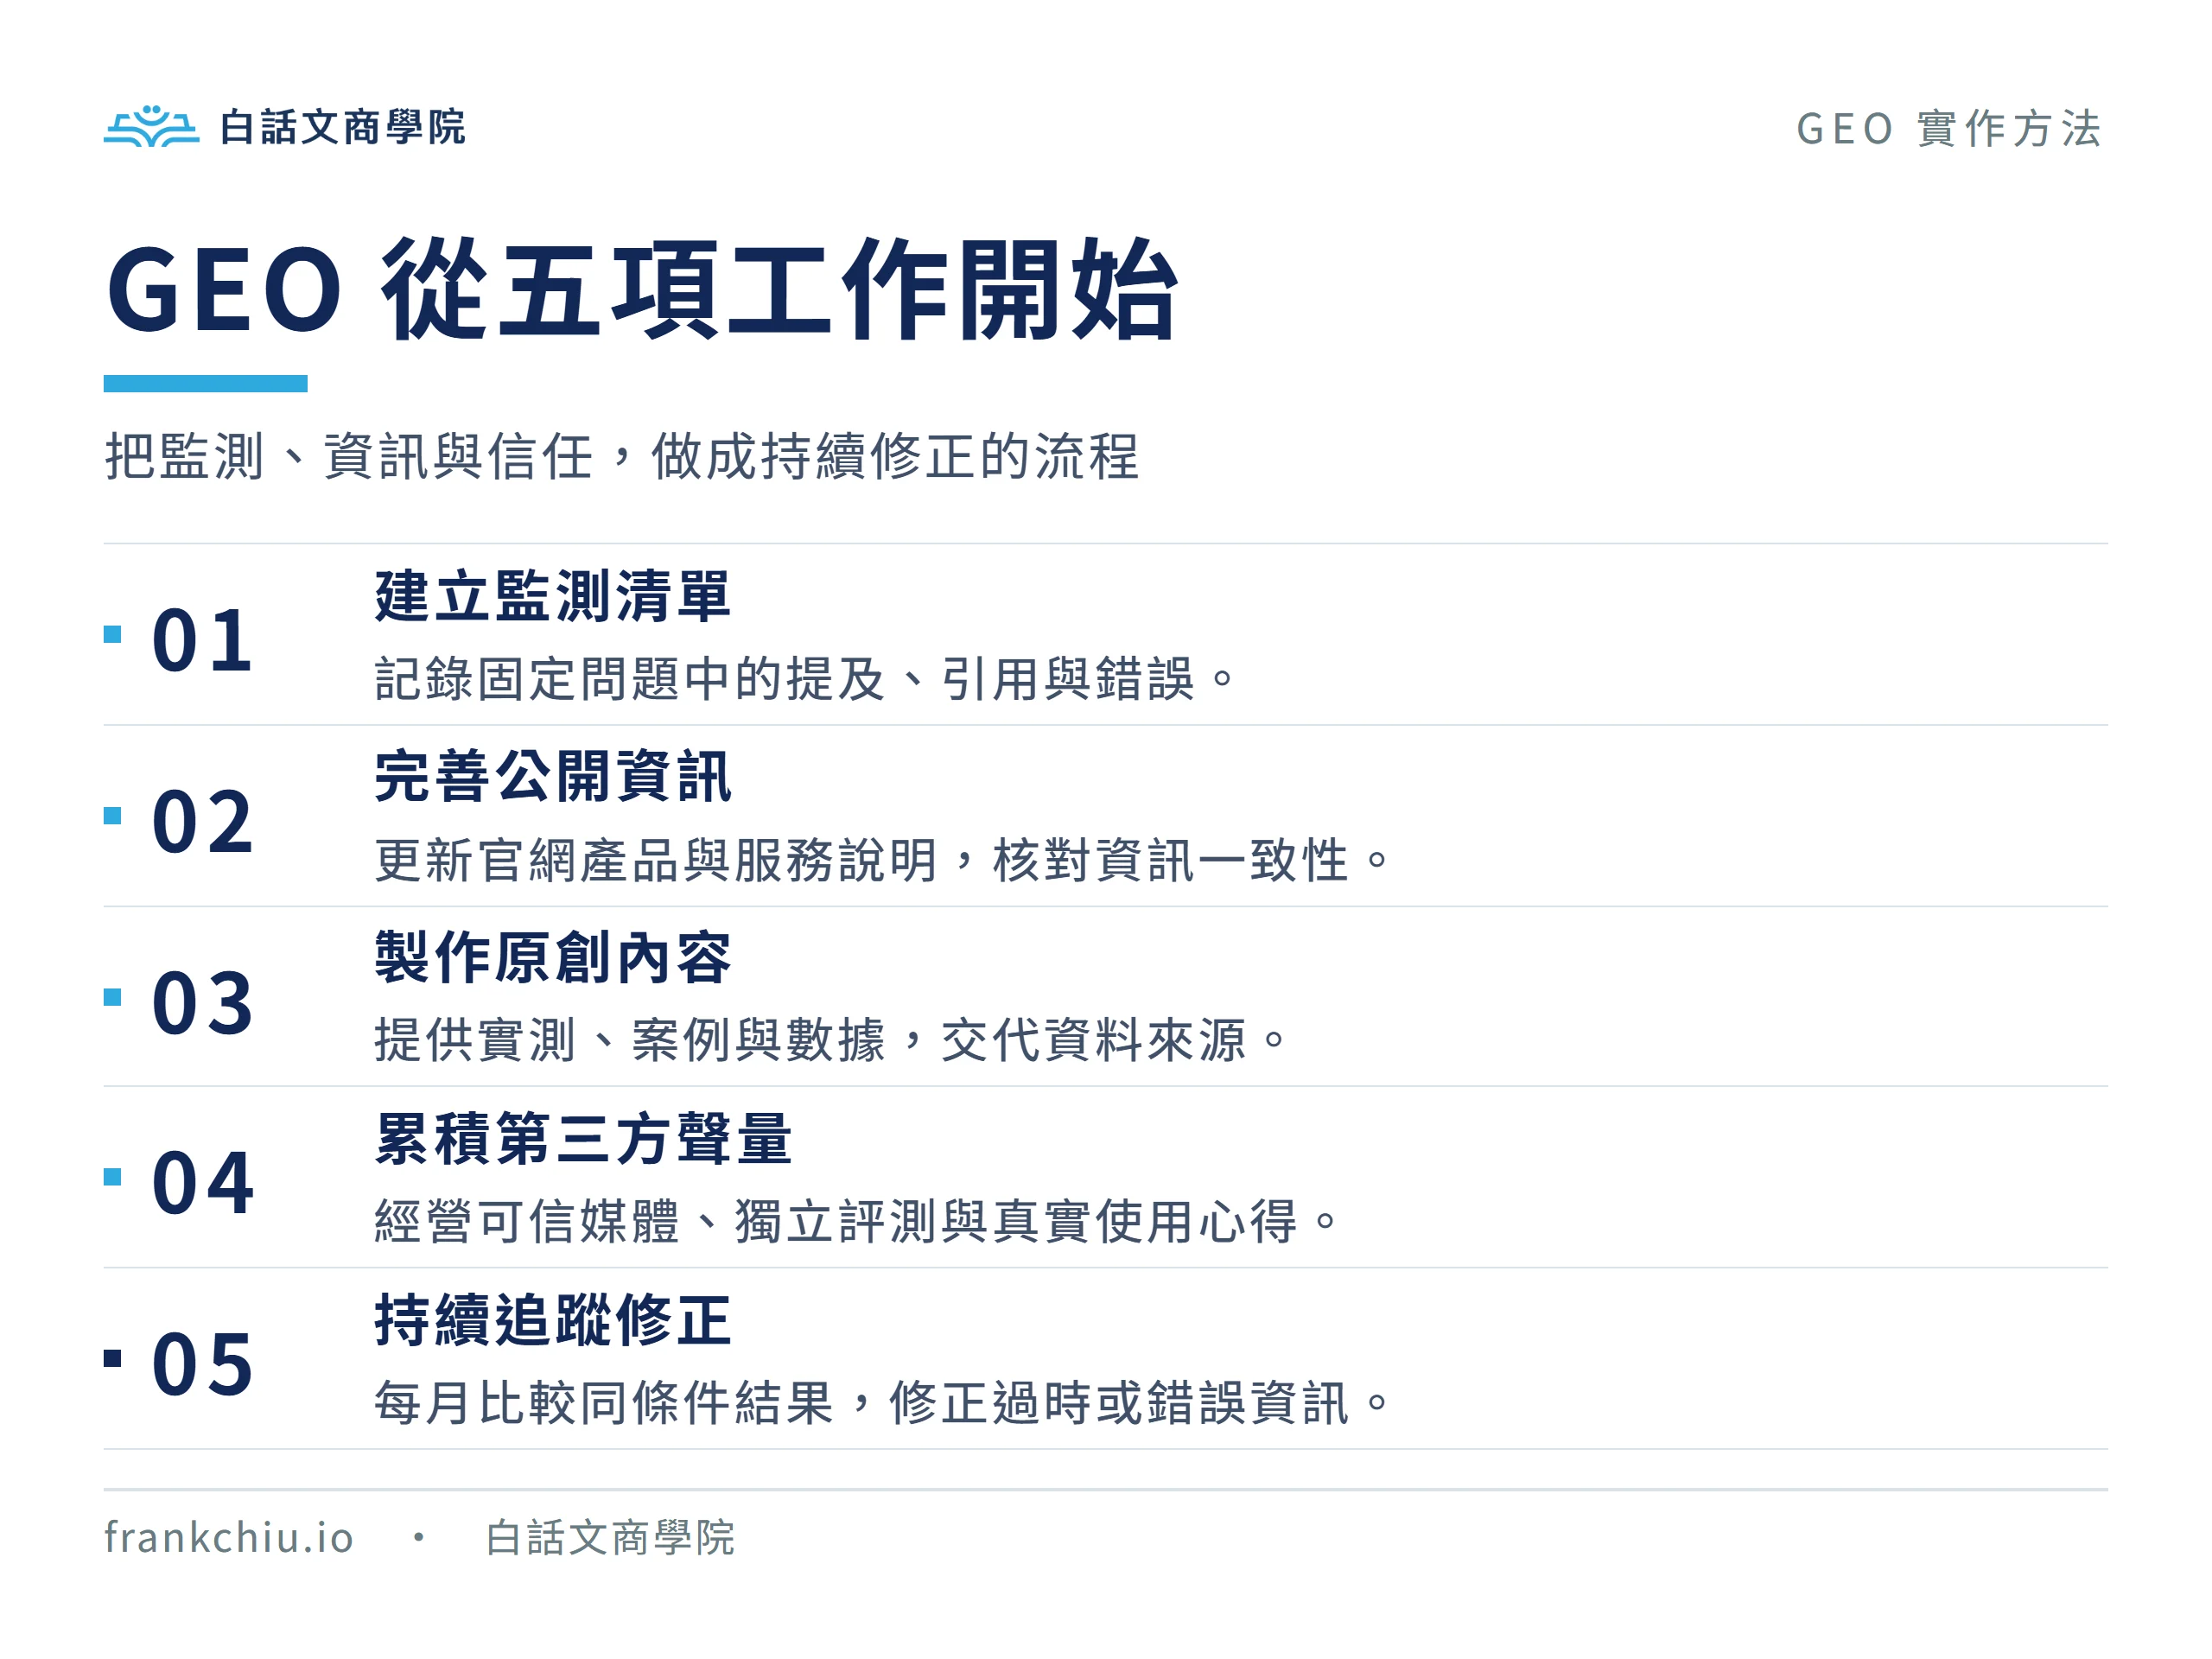
Task: Click the step number 02
Action: 202,821
